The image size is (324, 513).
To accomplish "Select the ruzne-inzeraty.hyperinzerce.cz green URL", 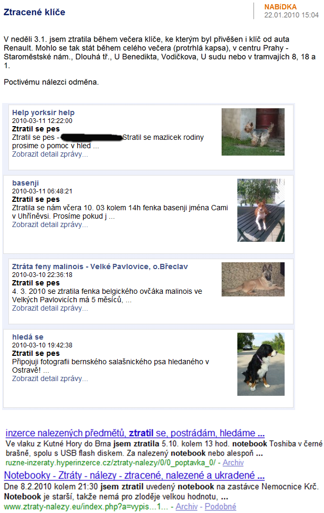I will 110,463.
